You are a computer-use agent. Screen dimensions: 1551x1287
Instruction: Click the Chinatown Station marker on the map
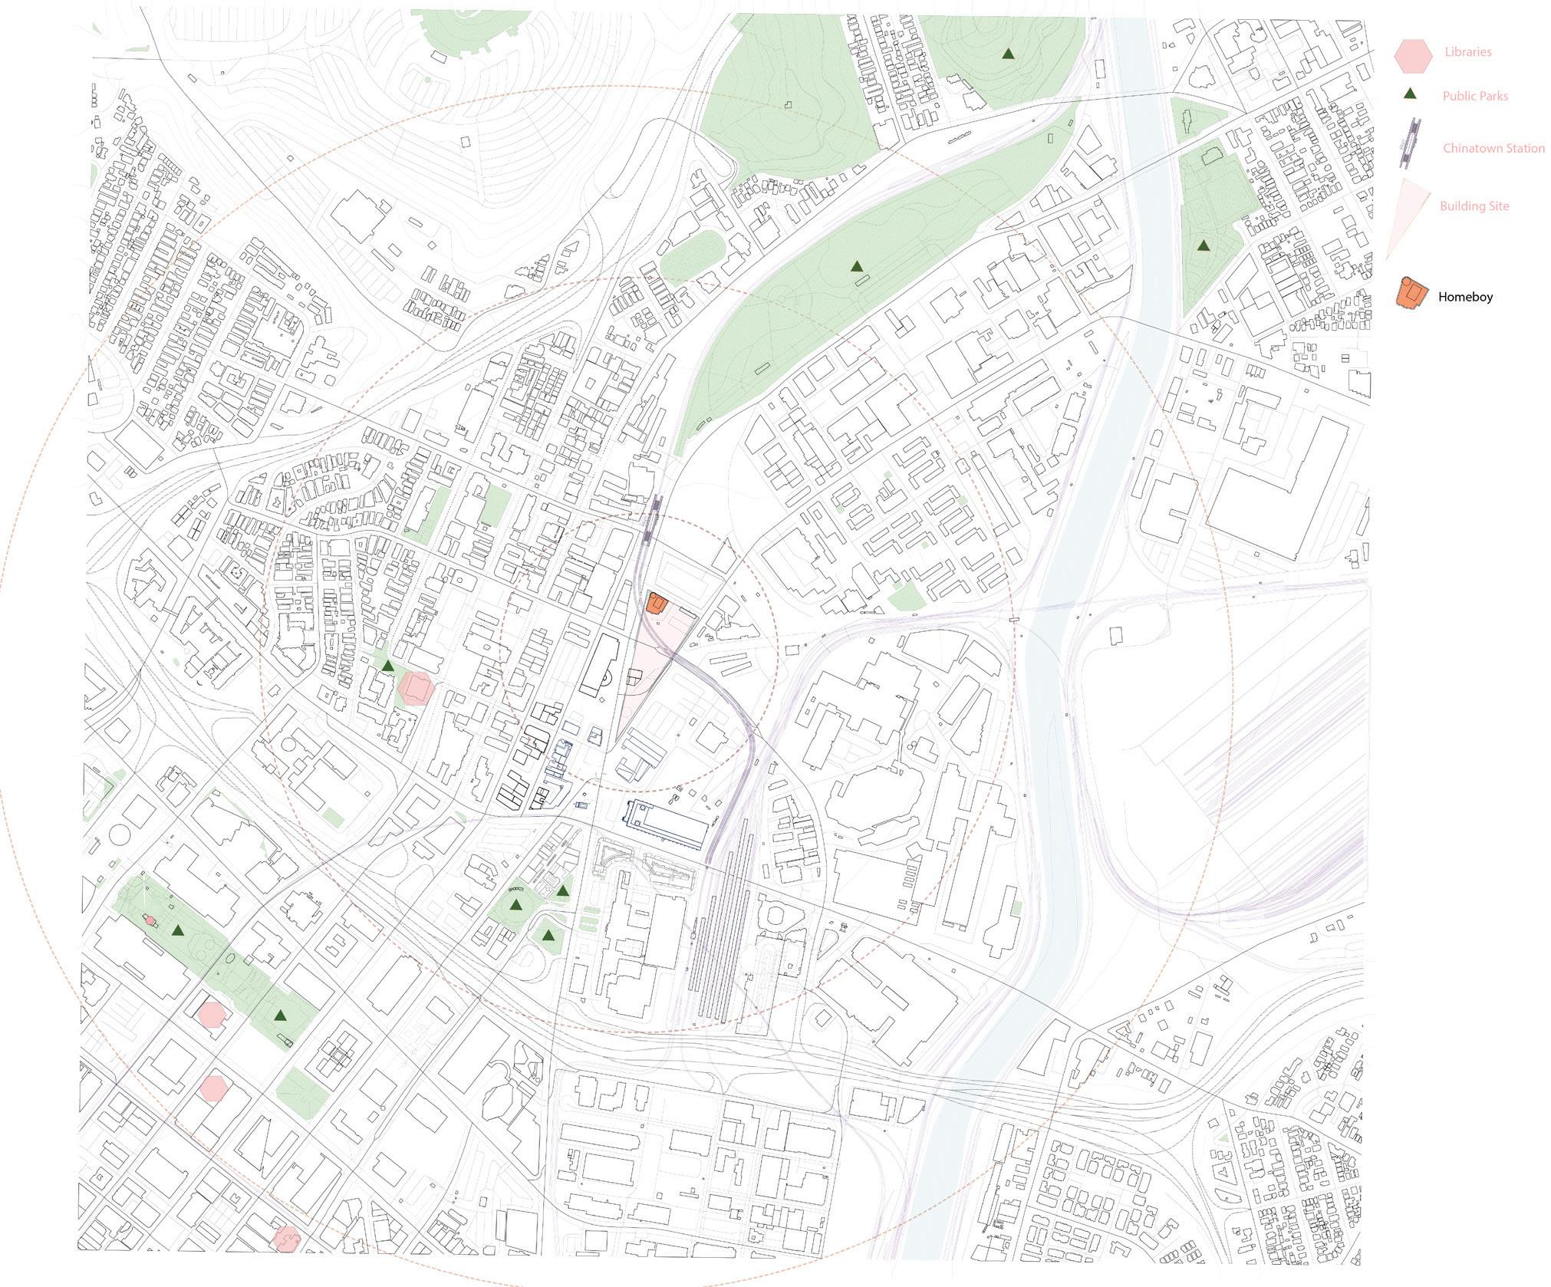coord(652,519)
